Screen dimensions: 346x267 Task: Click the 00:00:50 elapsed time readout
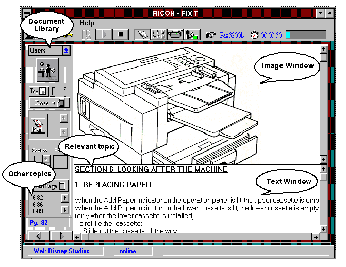(271, 35)
